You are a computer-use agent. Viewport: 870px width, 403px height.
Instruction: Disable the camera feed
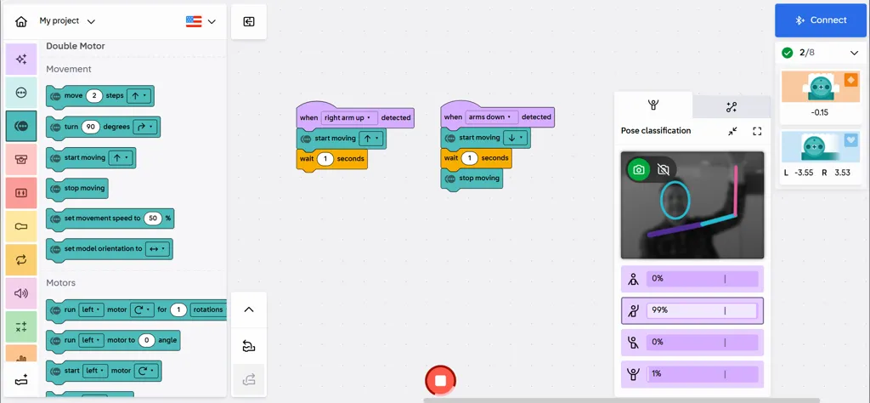click(664, 170)
